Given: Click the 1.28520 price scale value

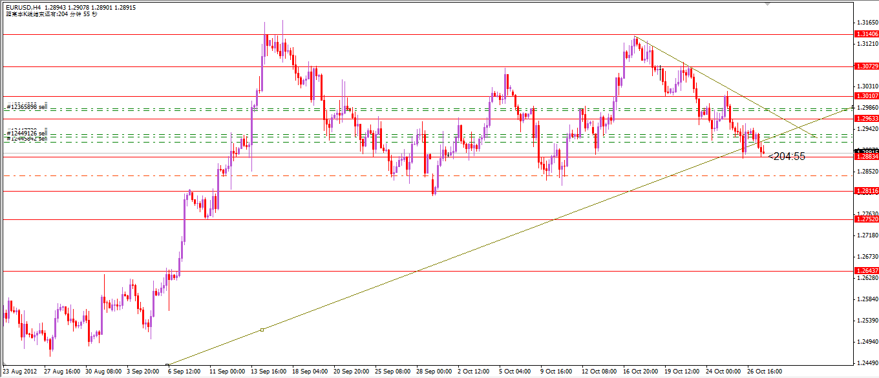Looking at the screenshot, I should tap(867, 171).
